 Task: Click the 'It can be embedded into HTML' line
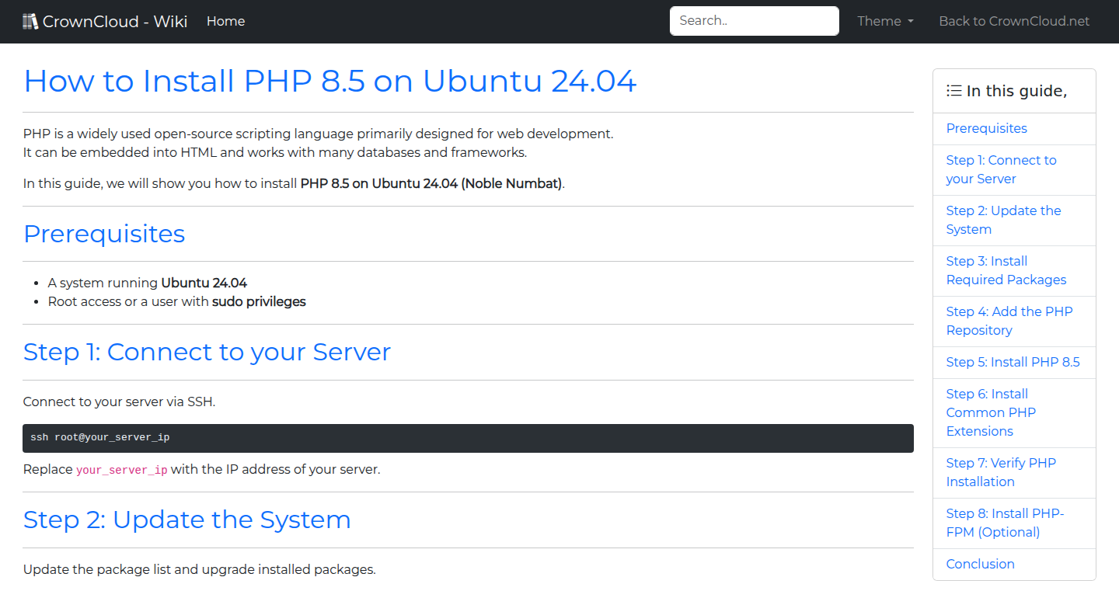point(275,152)
